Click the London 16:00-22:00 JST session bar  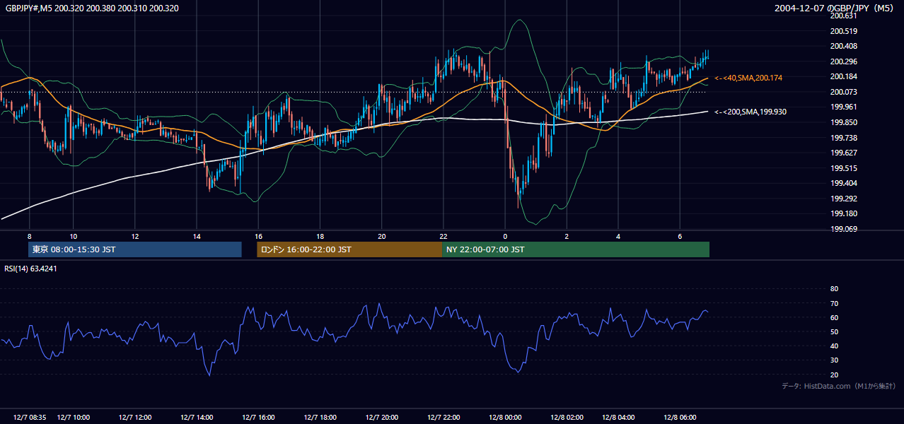tap(349, 249)
